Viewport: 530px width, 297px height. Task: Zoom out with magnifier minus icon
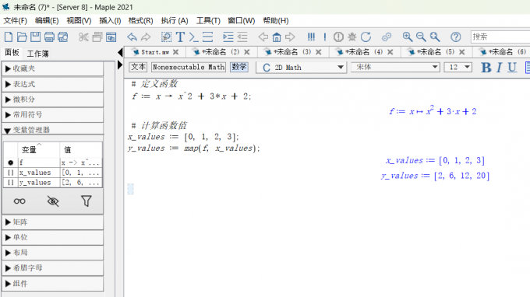[x=421, y=37]
